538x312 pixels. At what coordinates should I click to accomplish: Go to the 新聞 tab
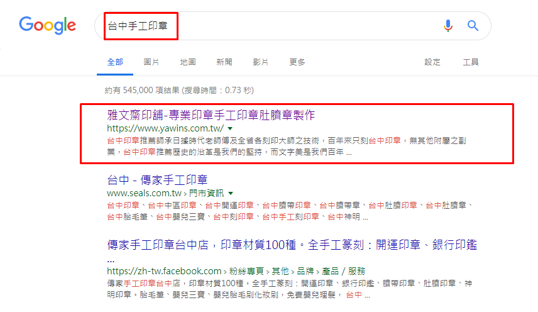coord(224,62)
